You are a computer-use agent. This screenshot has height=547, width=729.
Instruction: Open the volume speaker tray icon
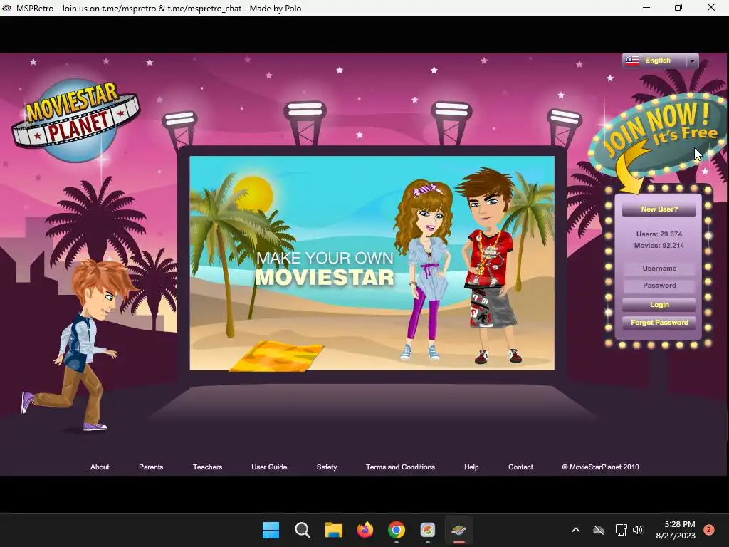click(638, 530)
